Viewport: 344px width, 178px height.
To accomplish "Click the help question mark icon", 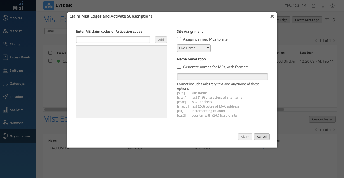I will point(333,6).
